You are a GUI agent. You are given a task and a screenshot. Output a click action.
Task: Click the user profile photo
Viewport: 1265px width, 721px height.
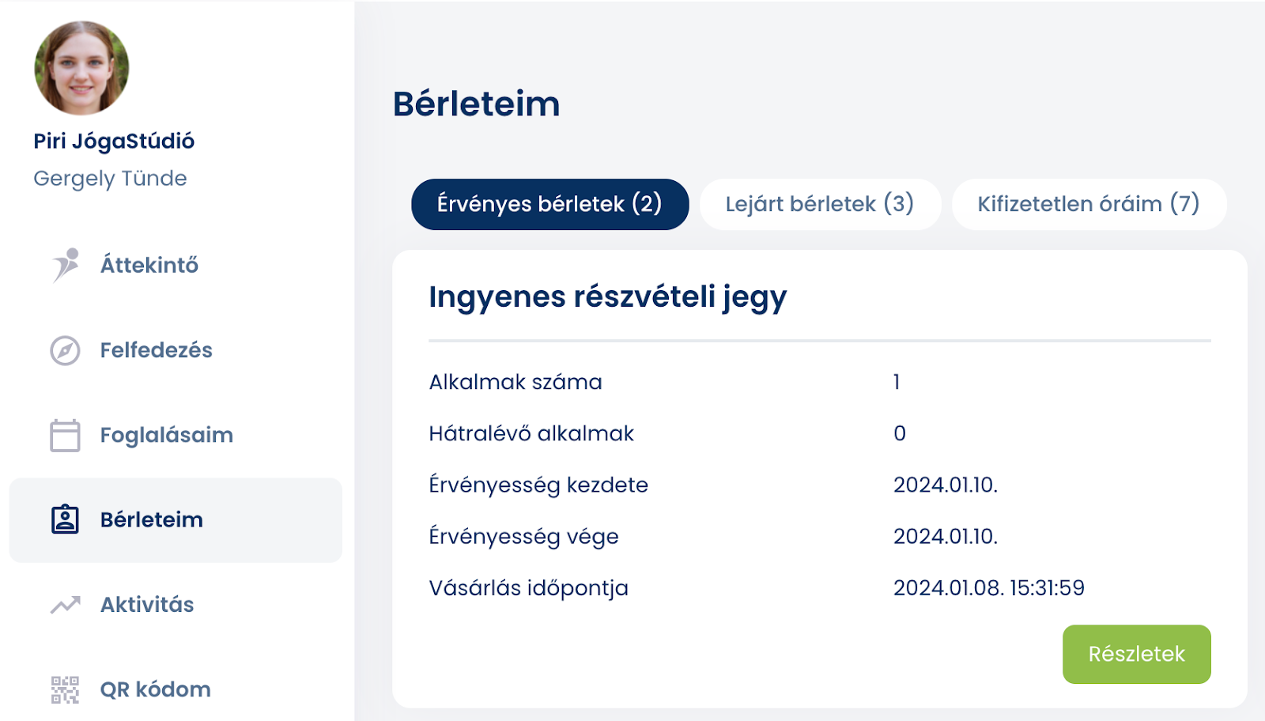pyautogui.click(x=81, y=68)
